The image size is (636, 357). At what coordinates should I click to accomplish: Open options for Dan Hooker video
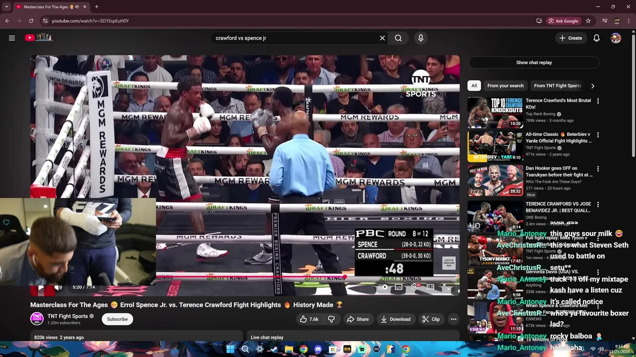pyautogui.click(x=598, y=169)
